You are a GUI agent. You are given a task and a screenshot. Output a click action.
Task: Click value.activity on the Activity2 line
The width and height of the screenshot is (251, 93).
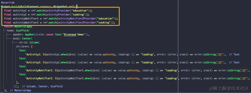(104, 62)
